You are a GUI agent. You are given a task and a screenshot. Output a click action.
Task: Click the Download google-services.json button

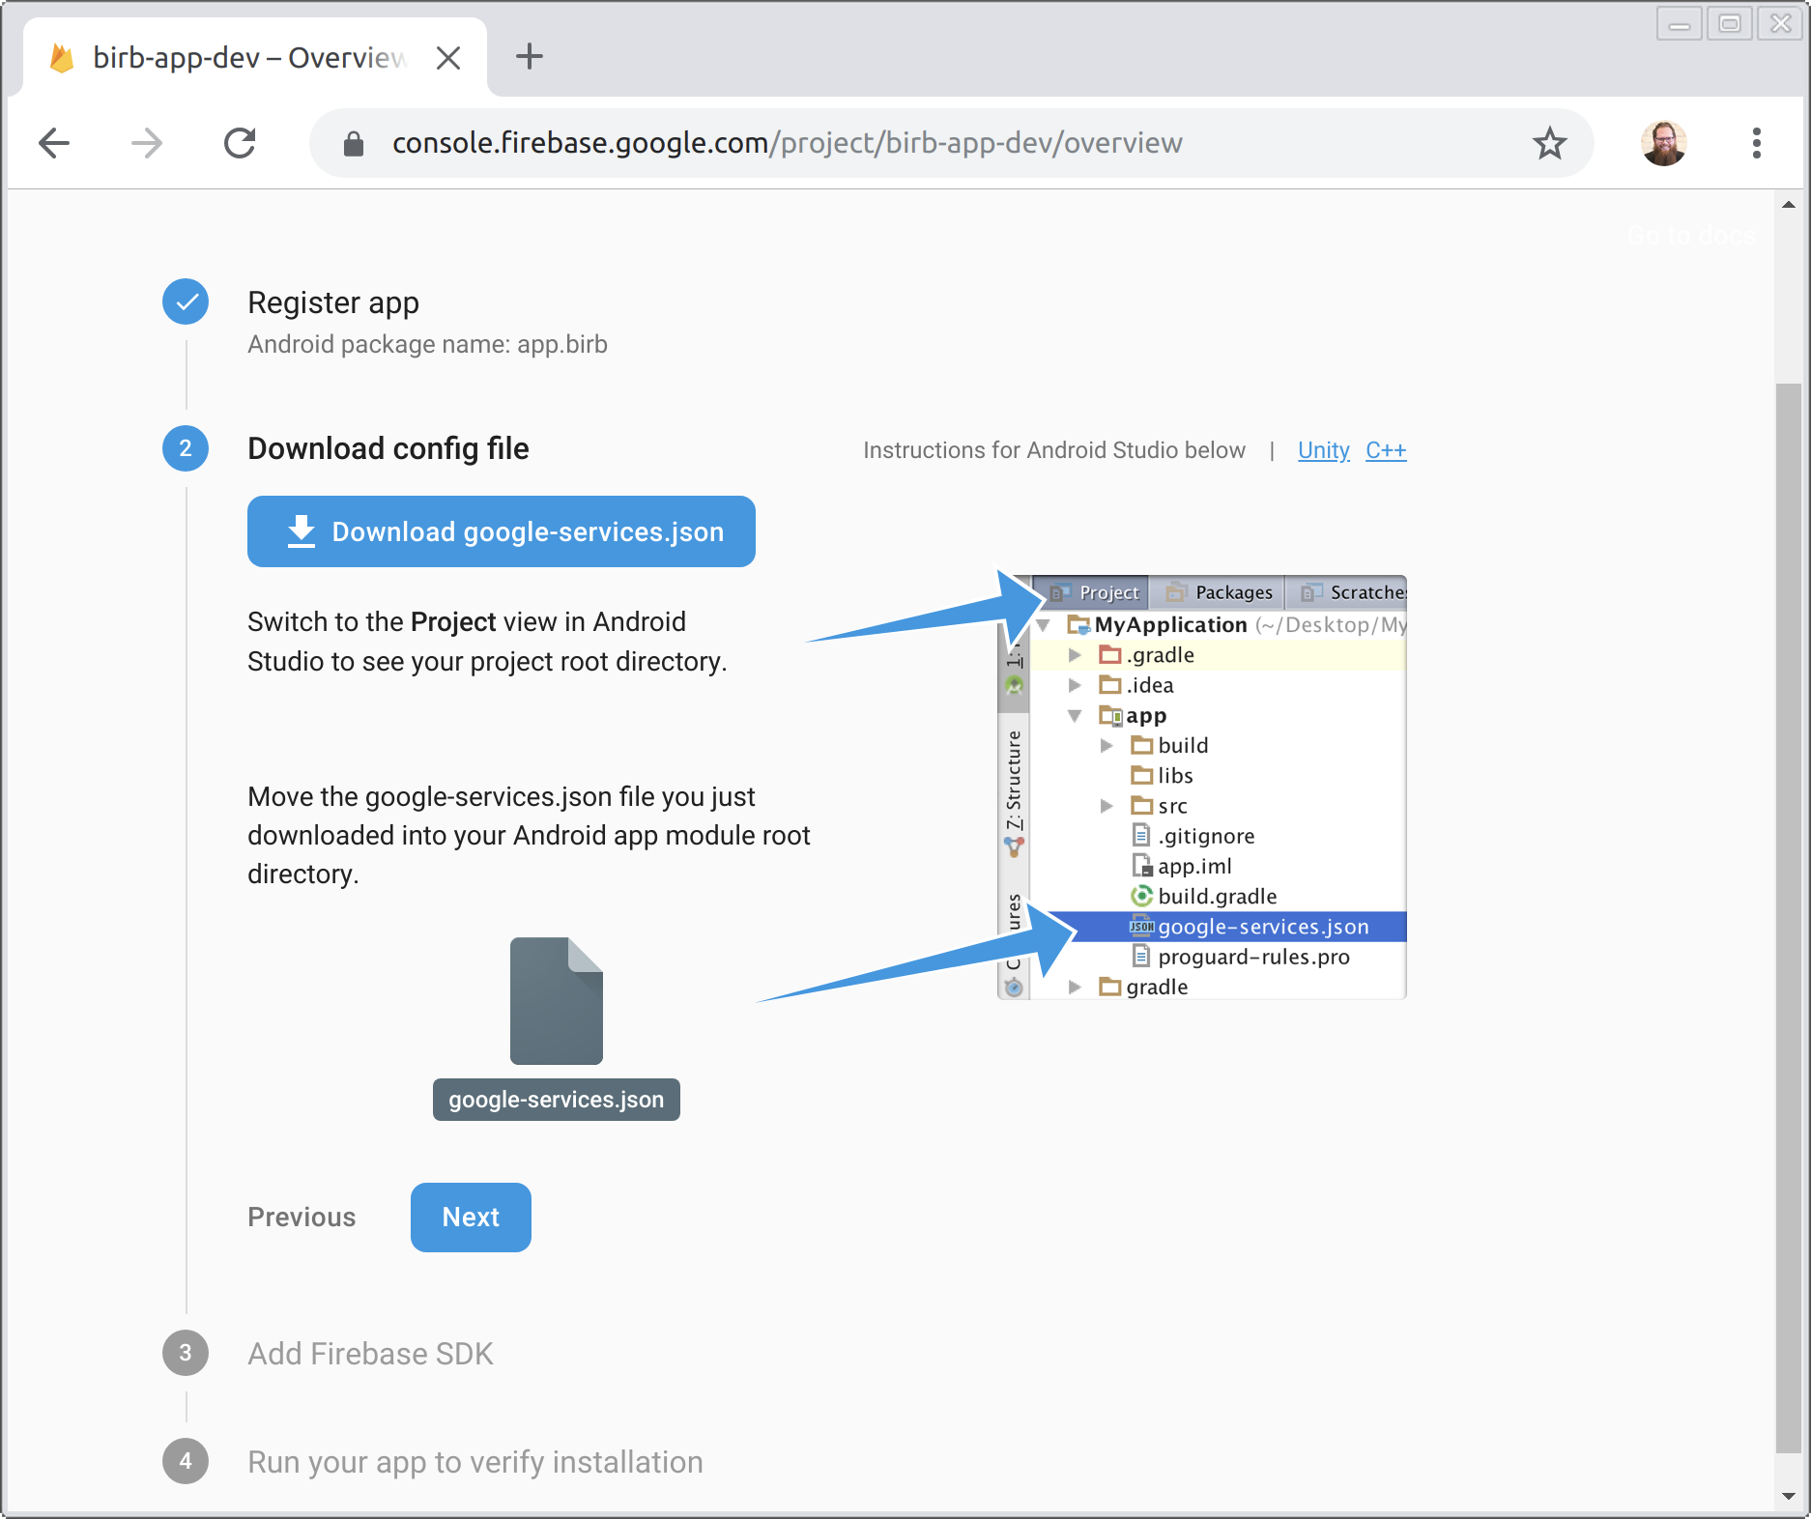(501, 531)
